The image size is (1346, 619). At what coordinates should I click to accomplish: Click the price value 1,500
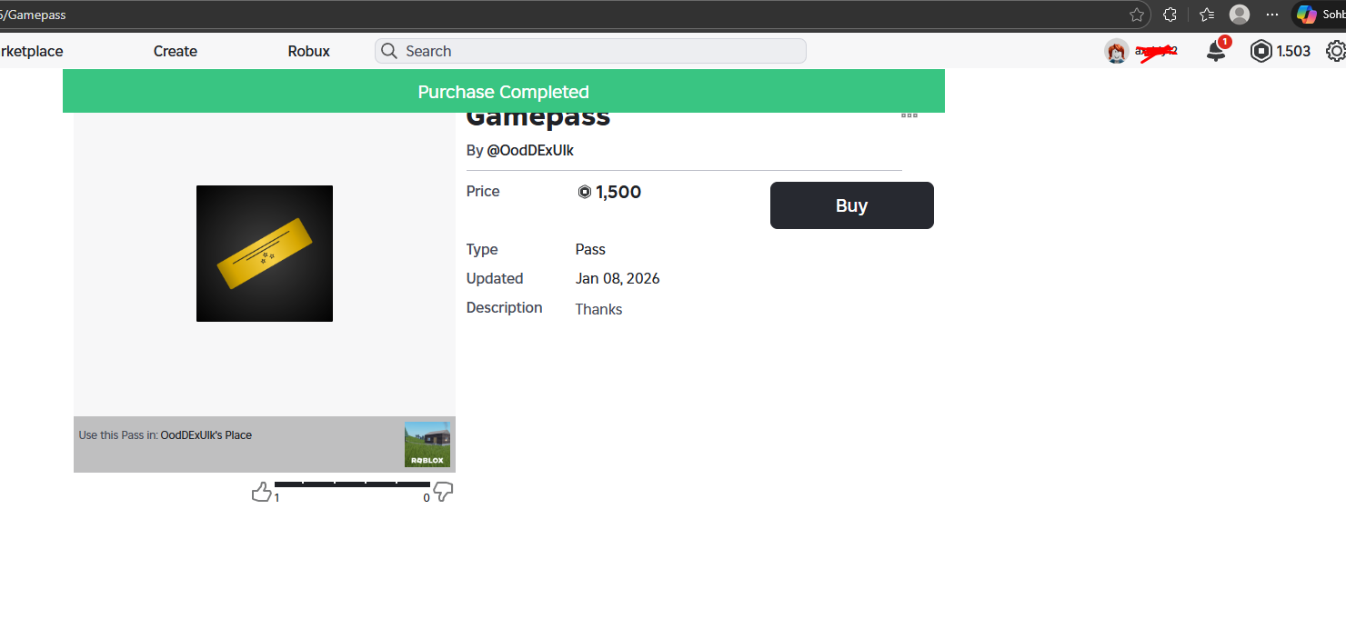point(618,192)
